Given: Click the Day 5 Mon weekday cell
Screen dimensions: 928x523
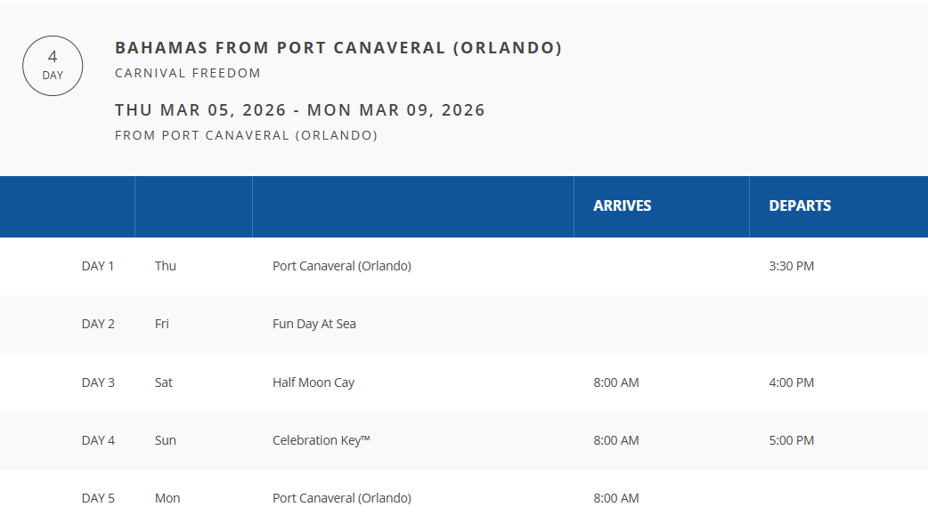Looking at the screenshot, I should 167,498.
